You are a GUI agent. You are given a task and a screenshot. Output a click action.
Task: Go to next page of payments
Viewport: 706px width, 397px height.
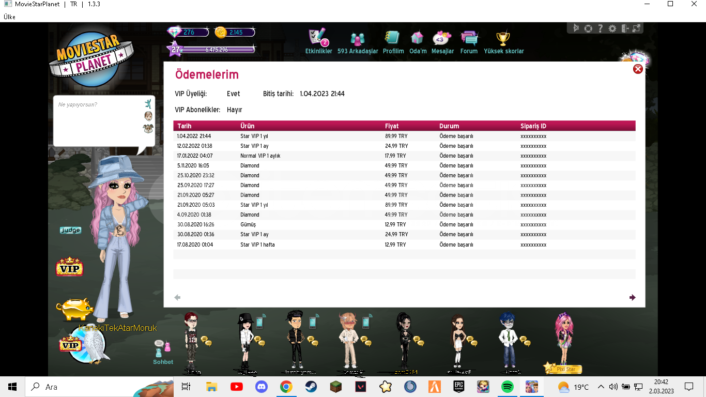(632, 297)
